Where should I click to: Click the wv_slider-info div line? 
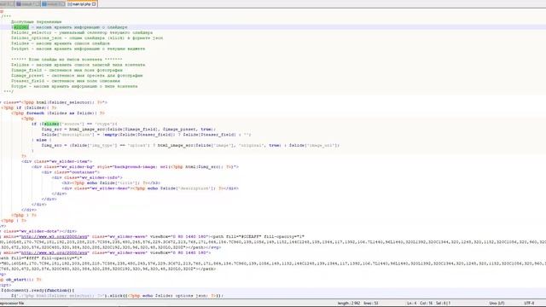87,177
